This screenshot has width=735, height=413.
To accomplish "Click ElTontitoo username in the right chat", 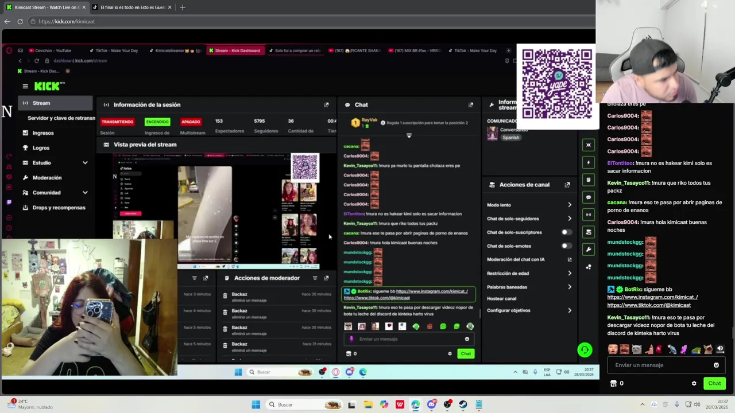I will [620, 163].
